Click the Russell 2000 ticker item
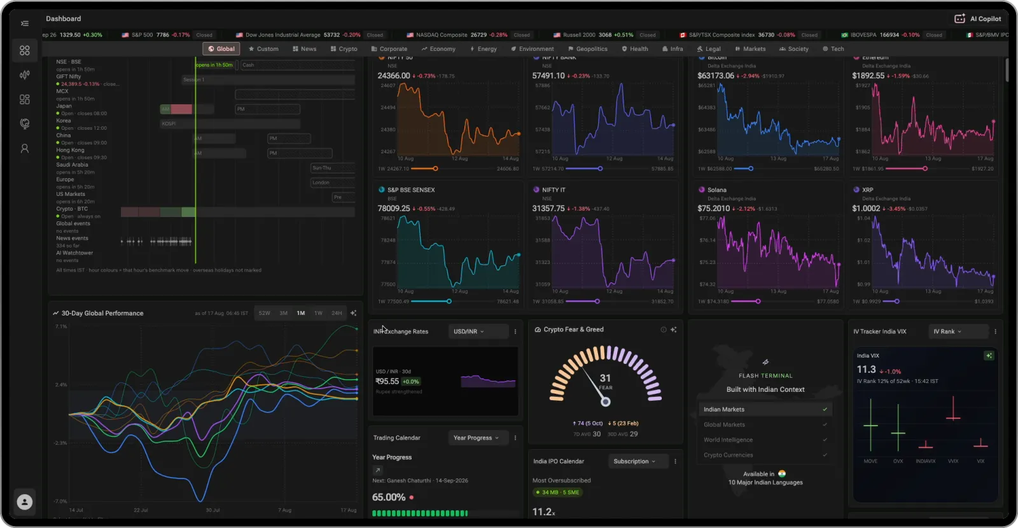 pos(606,35)
